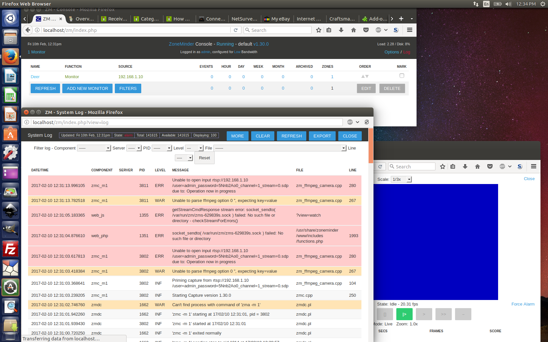
Task: Open Adblock dropdown arrow in System Log window
Action: pos(358,122)
